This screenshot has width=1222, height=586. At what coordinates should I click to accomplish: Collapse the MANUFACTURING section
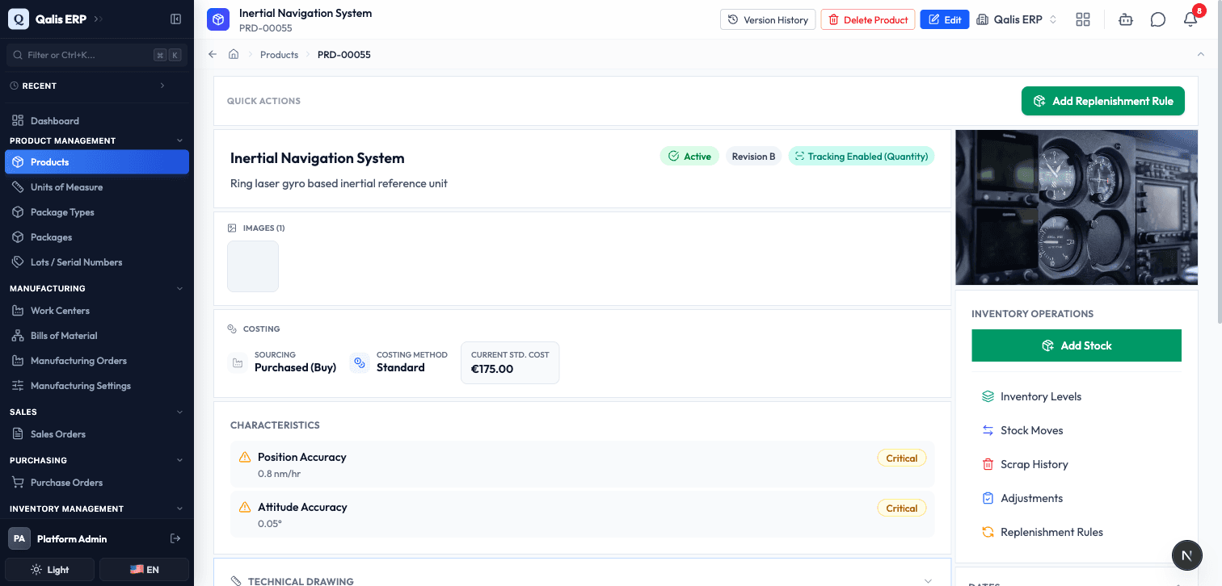pos(97,288)
